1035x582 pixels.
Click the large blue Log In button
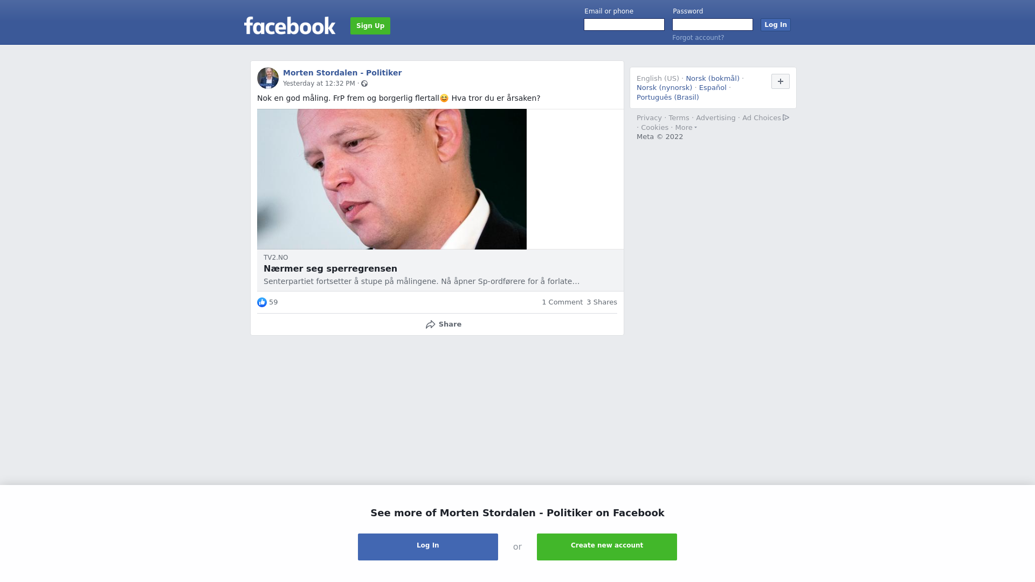click(x=428, y=547)
